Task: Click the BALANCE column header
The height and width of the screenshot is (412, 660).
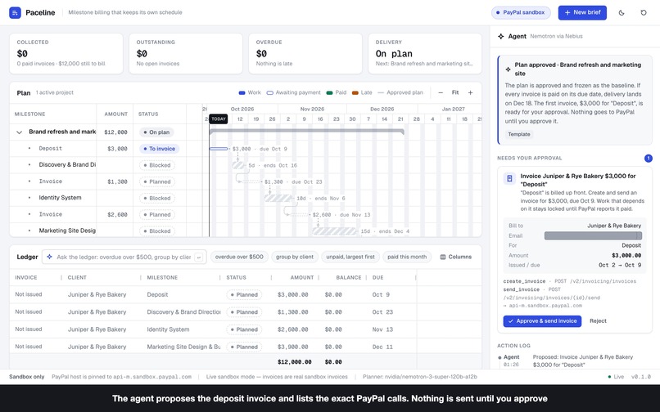Action: pos(349,277)
